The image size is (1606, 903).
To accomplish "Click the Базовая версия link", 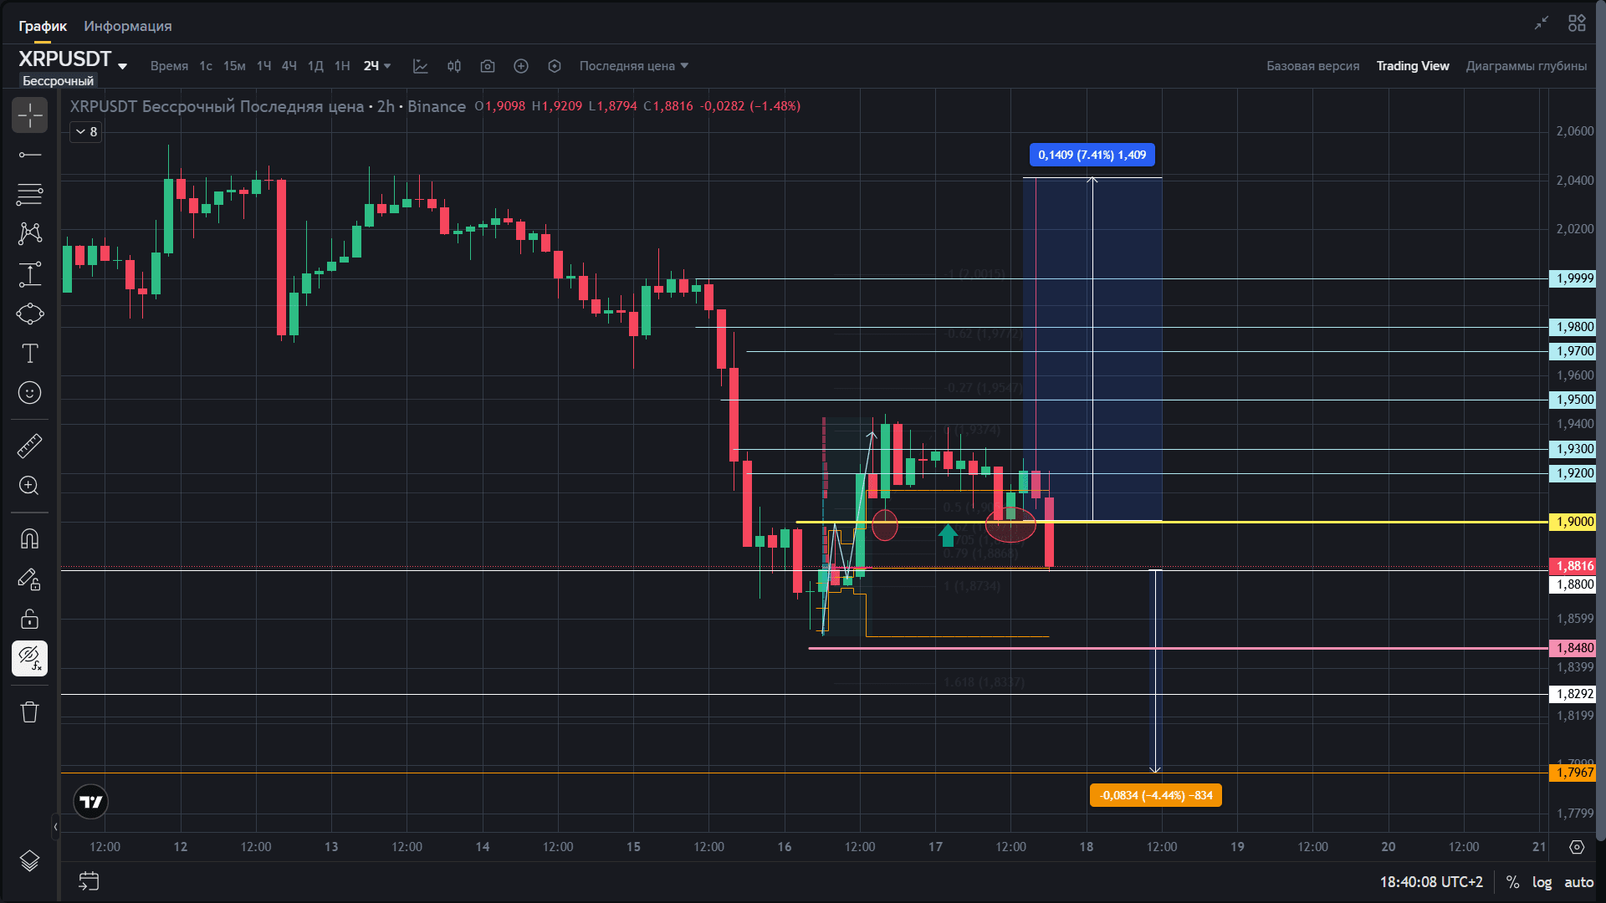I will click(x=1312, y=66).
